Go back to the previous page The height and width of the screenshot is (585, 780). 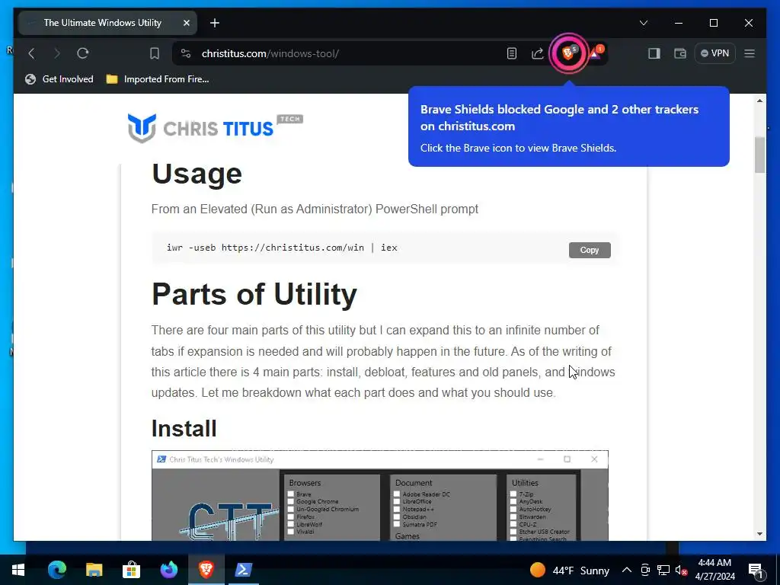tap(32, 53)
